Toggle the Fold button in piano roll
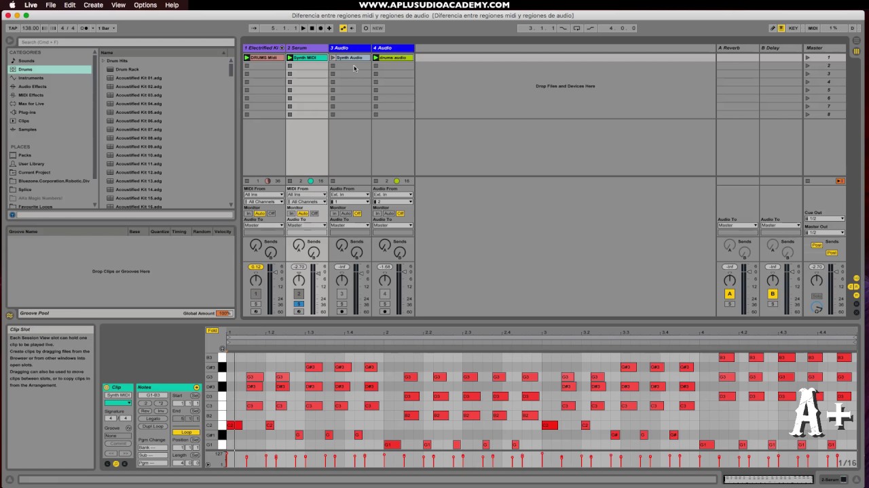Screen dimensions: 869x488 click(212, 331)
